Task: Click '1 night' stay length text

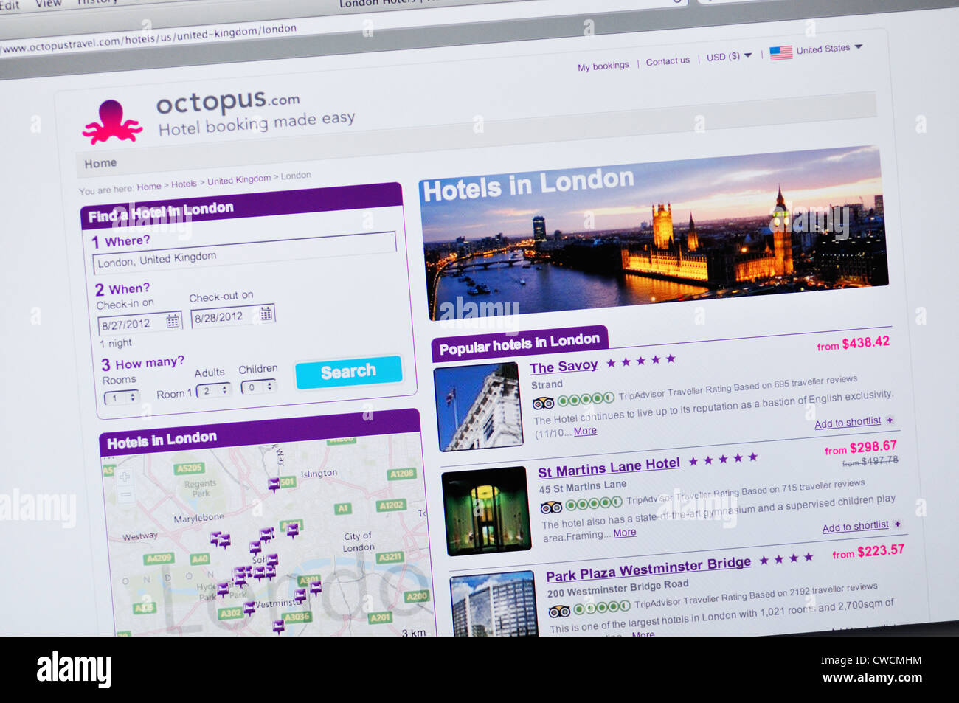Action: pos(116,343)
